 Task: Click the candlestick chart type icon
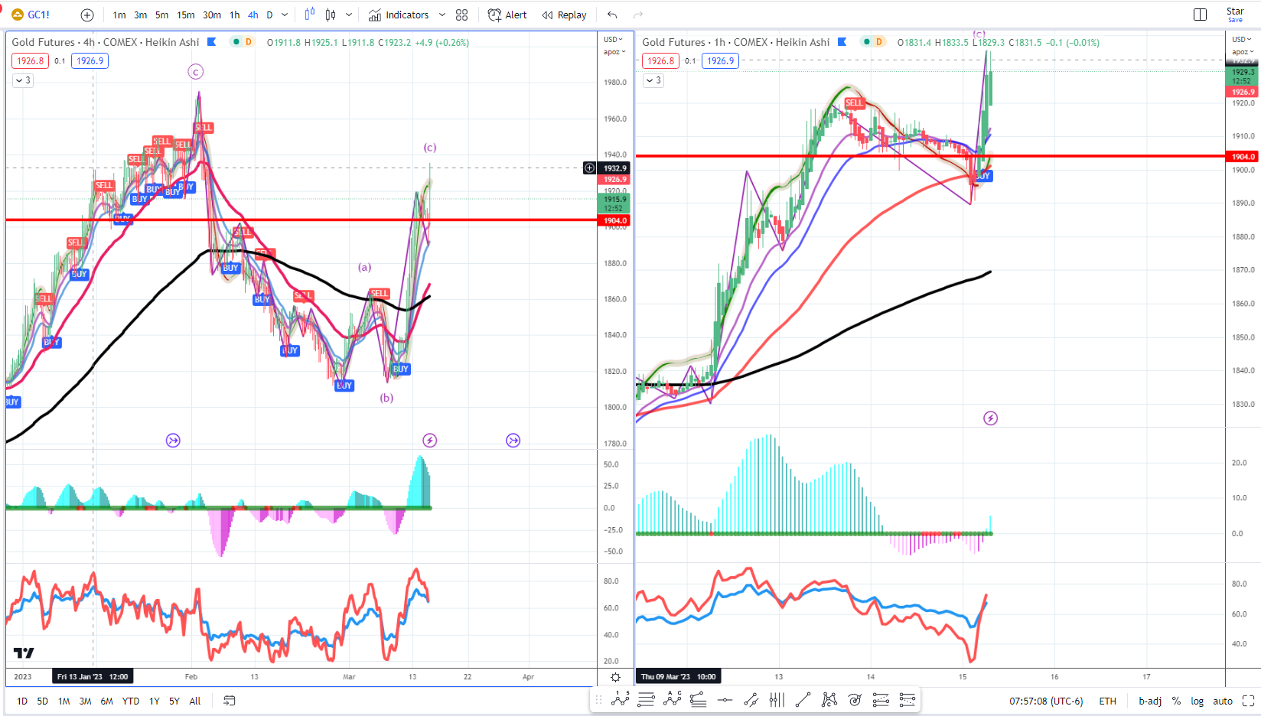coord(331,15)
